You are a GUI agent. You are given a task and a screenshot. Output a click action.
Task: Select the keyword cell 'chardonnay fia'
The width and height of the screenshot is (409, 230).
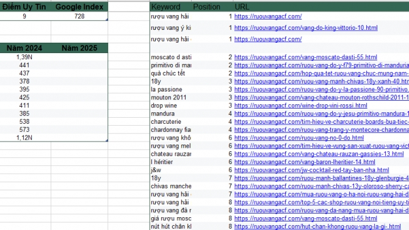coord(171,130)
